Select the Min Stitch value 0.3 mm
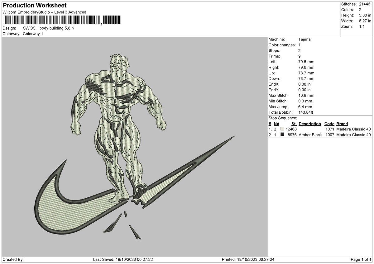 point(305,101)
